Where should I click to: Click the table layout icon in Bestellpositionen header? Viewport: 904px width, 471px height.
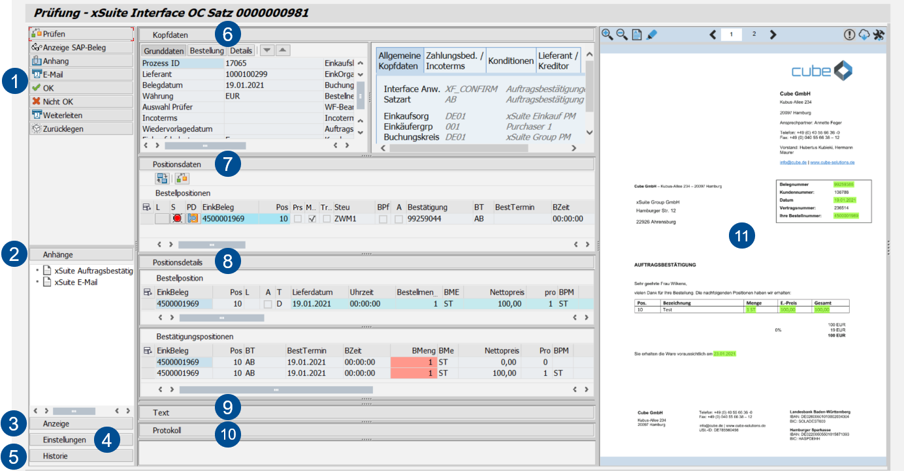click(147, 206)
